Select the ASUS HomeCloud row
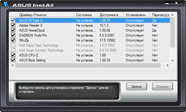 click(x=90, y=30)
